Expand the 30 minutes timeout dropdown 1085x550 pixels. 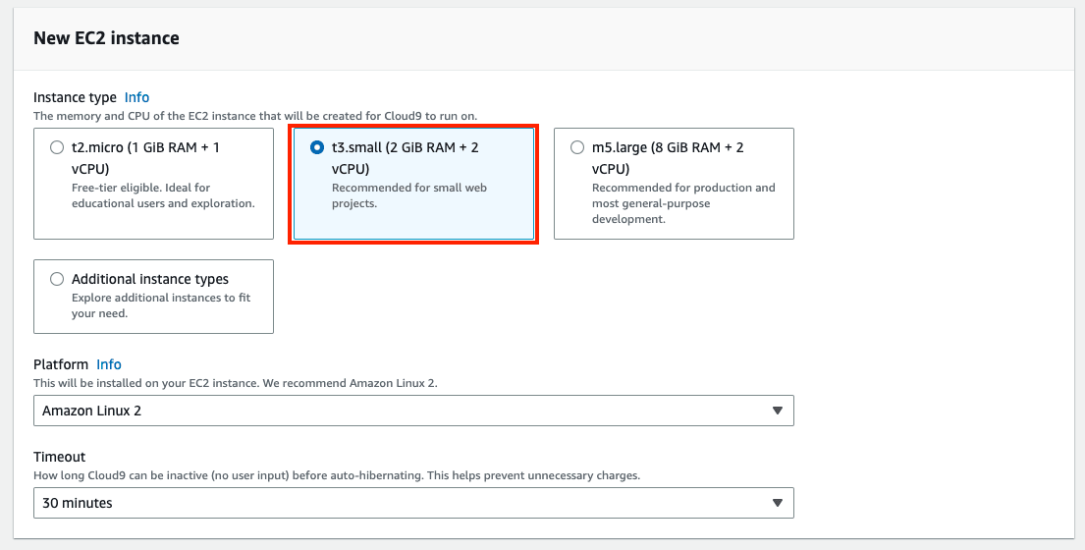click(412, 503)
